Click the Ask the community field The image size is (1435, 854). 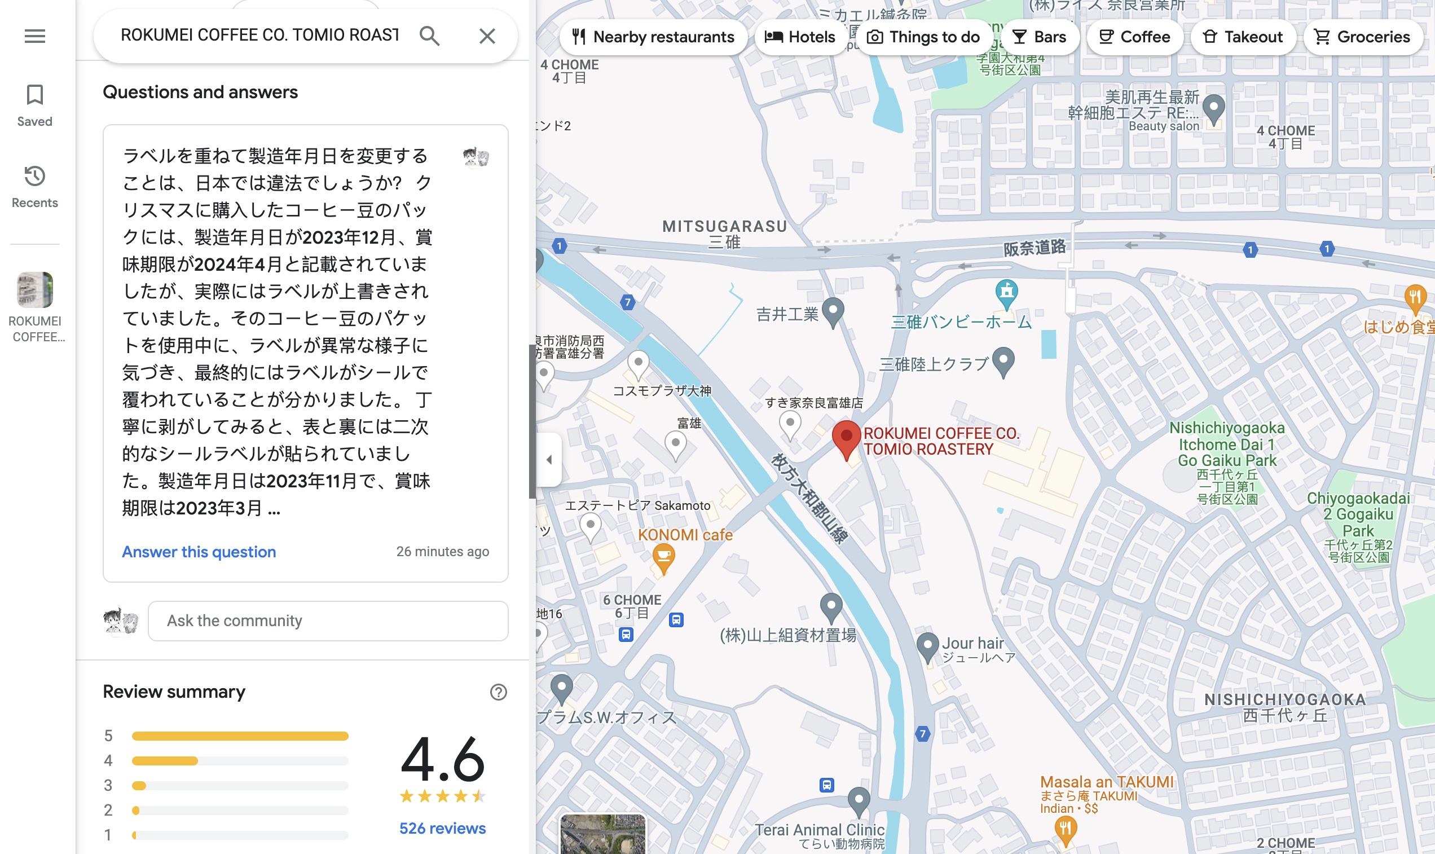pos(328,621)
